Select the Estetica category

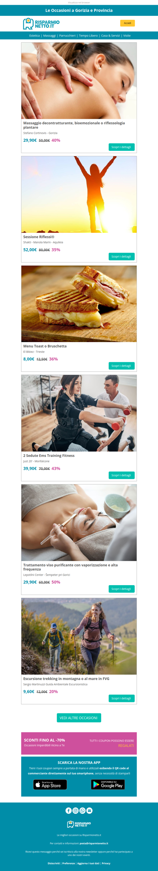click(x=34, y=36)
